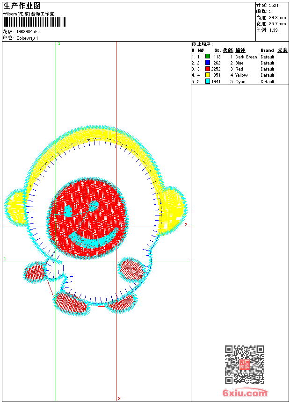
Task: Click green marker 1 beside horizontal line
Action: pyautogui.click(x=5, y=259)
